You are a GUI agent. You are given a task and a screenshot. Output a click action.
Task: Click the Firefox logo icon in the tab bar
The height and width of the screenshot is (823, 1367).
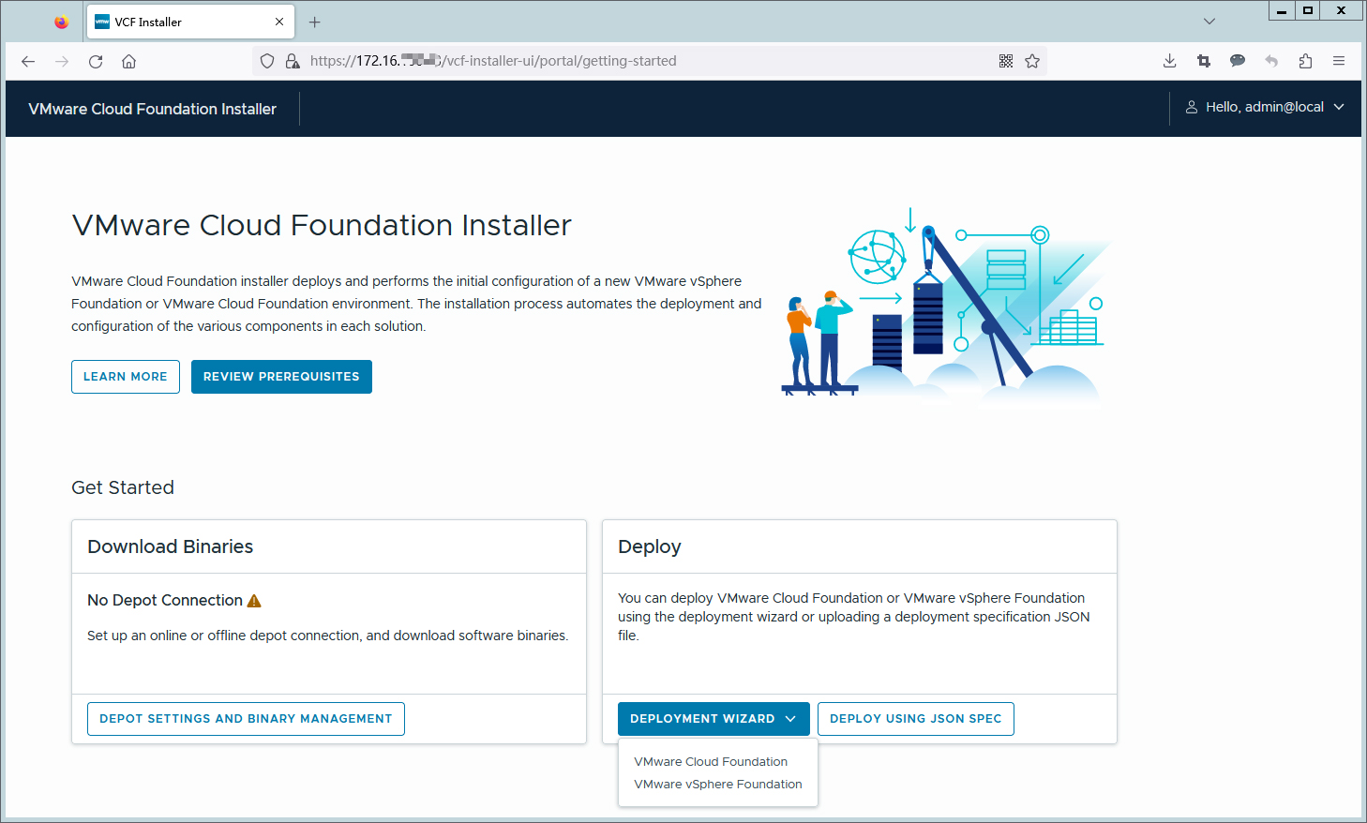click(62, 22)
